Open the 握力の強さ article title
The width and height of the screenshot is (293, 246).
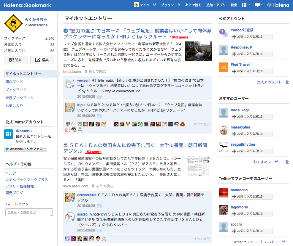[x=137, y=33]
